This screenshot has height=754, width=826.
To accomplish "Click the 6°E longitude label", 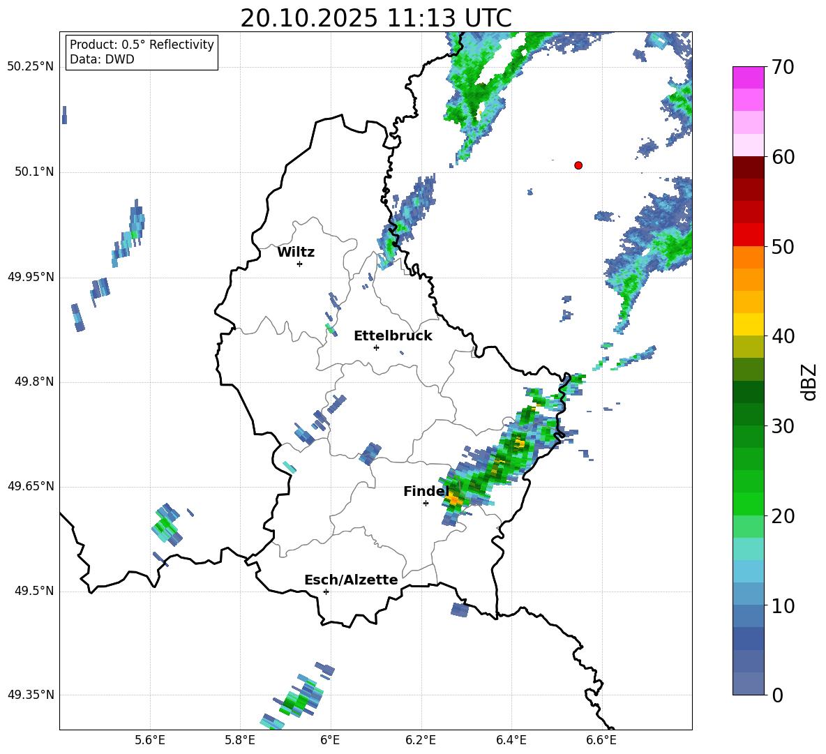I will (330, 740).
